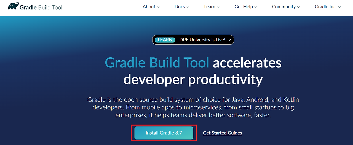This screenshot has height=145, width=353.
Task: Open the Docs menu
Action: pyautogui.click(x=182, y=7)
